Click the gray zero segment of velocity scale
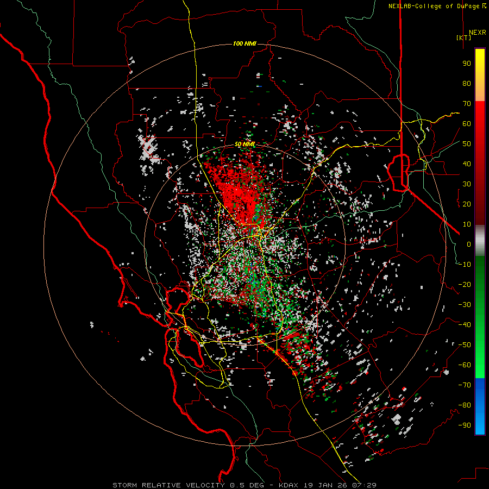Viewport: 489px width, 489px height. click(480, 240)
